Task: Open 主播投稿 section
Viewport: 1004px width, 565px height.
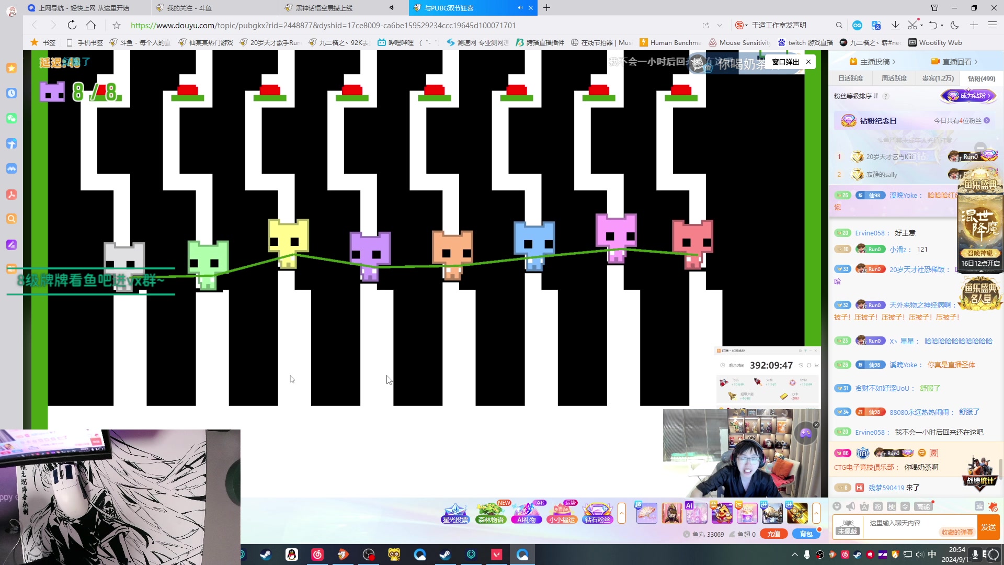Action: point(873,62)
